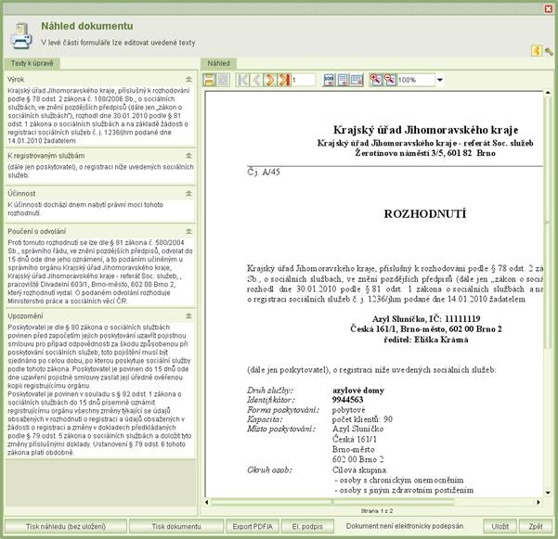This screenshot has height=539, width=558.
Task: Click the ROZHODNUTÍ heading in preview
Action: [x=425, y=214]
